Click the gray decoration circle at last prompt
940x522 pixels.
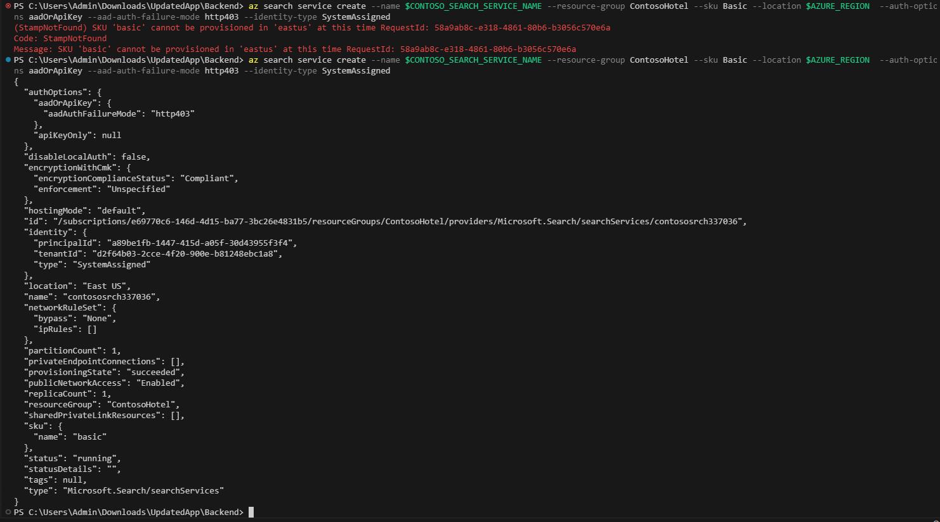[8, 512]
